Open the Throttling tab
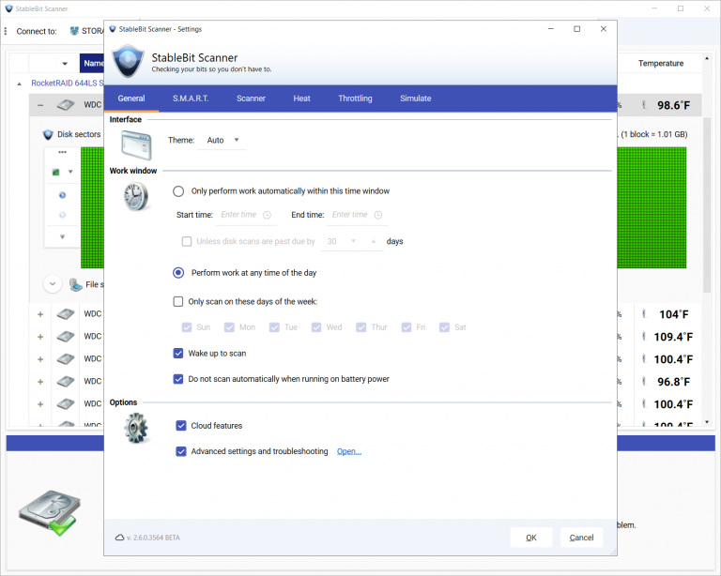721x576 pixels. [355, 99]
